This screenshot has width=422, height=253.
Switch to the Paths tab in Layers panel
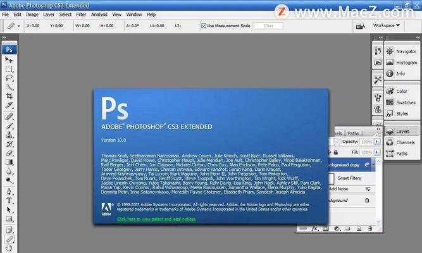coord(353,133)
